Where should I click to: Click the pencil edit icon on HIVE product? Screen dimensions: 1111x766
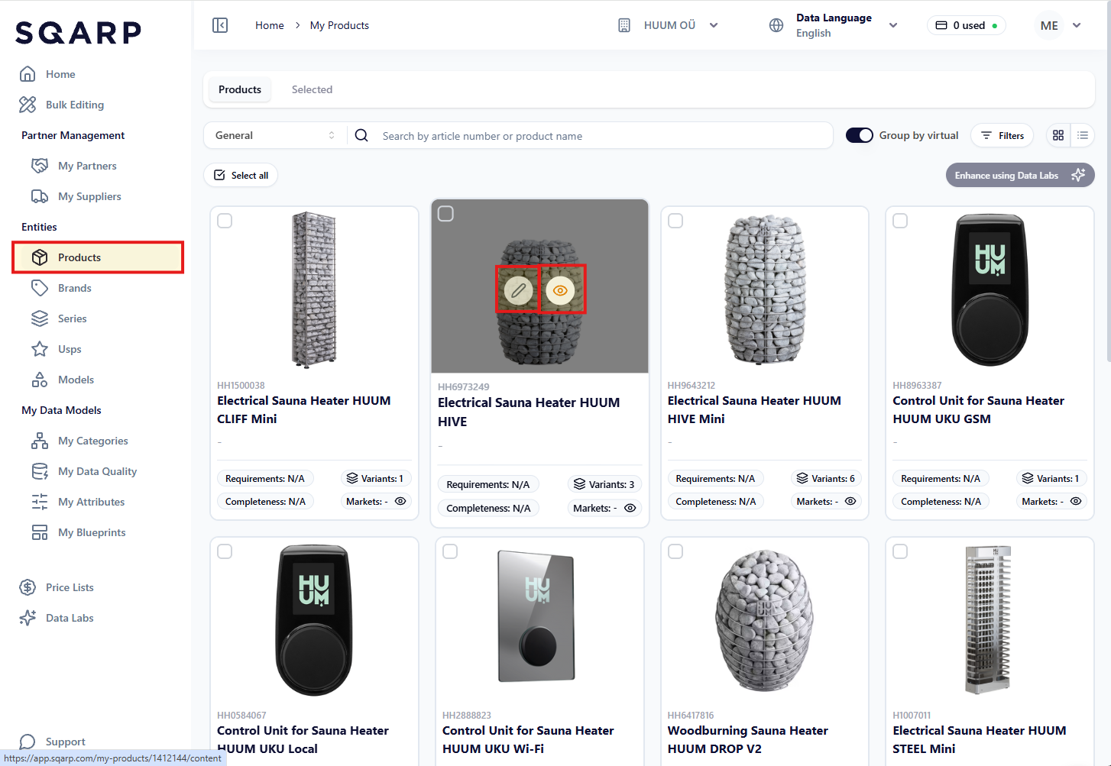pos(518,289)
